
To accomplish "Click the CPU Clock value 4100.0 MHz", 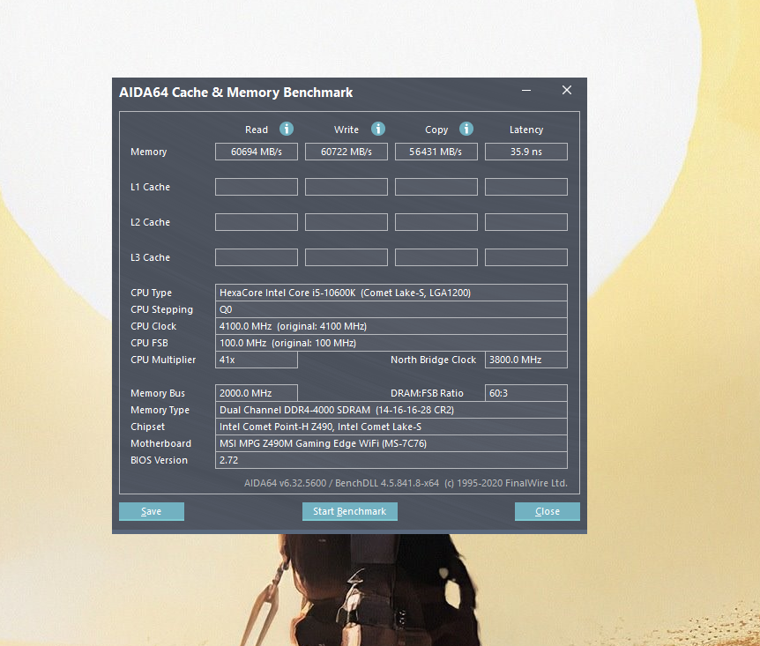I will (391, 326).
